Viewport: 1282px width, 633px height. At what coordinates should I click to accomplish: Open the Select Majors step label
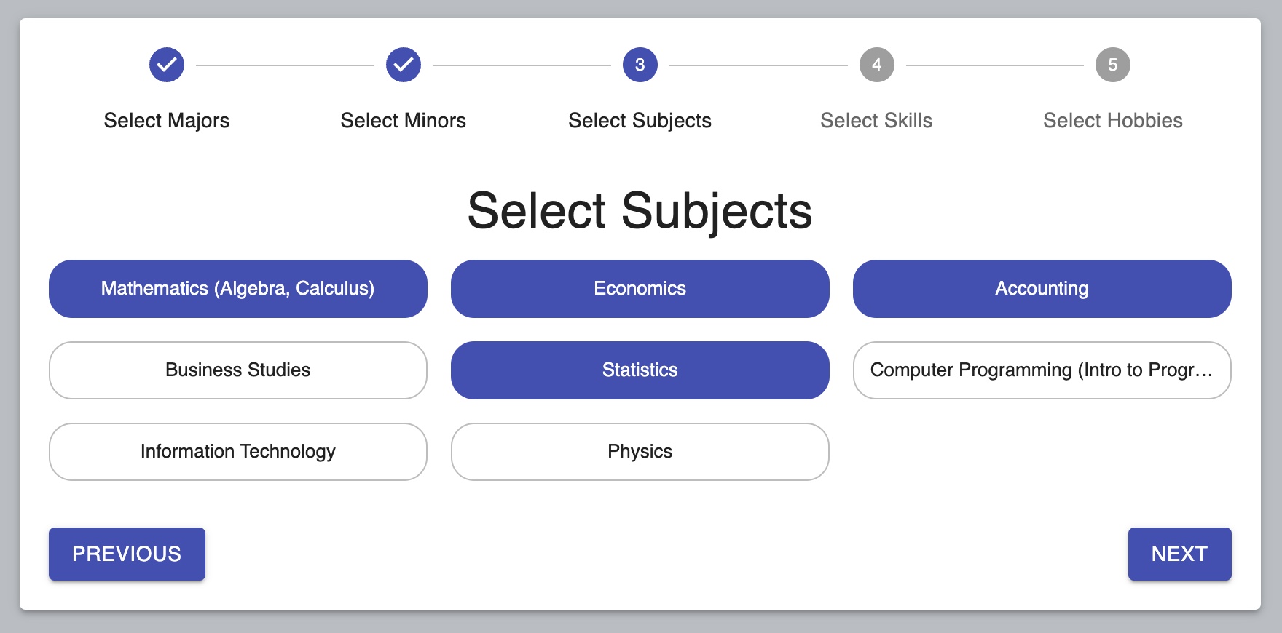tap(167, 121)
